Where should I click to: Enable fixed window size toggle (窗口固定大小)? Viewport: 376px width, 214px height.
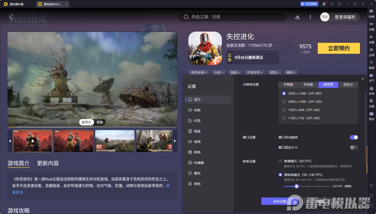(354, 147)
